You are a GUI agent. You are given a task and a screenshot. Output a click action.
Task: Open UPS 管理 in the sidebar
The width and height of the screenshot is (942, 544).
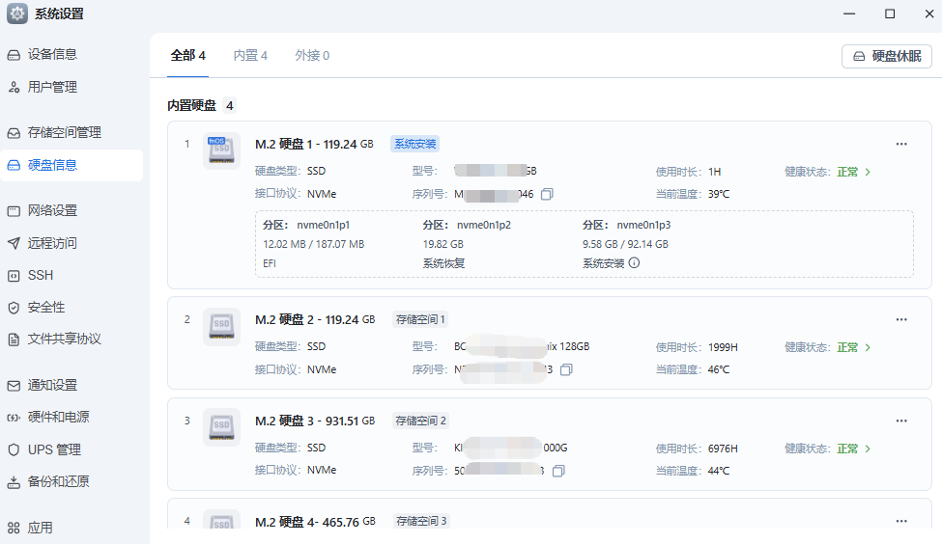(x=54, y=449)
